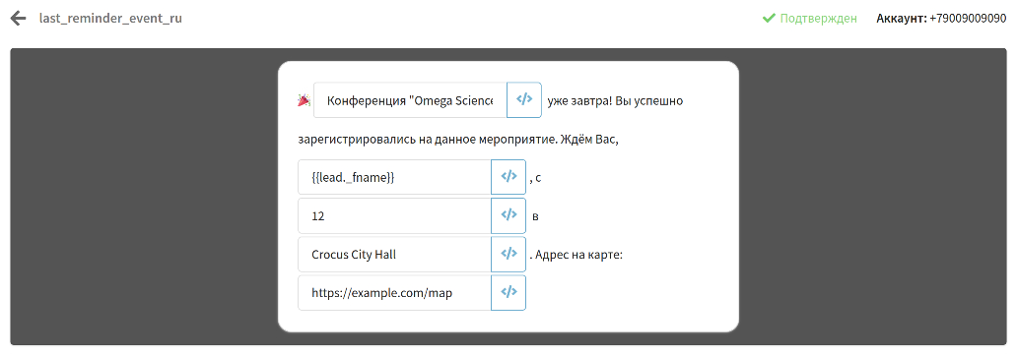Focus the Конференция "Omega Science" input field
This screenshot has height=355, width=1017.
pos(410,99)
